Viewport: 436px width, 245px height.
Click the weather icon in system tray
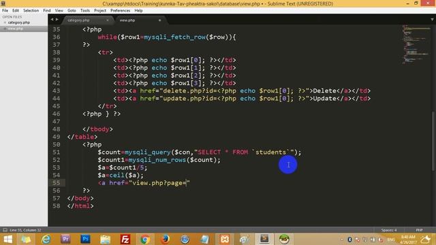click(425, 240)
